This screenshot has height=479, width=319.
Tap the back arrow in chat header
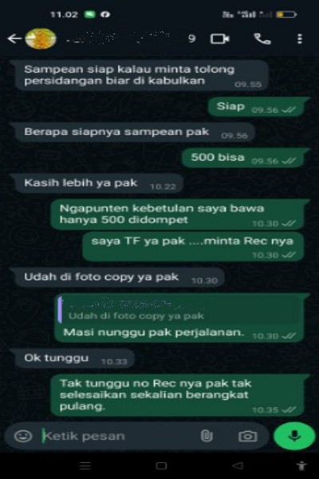(x=14, y=39)
